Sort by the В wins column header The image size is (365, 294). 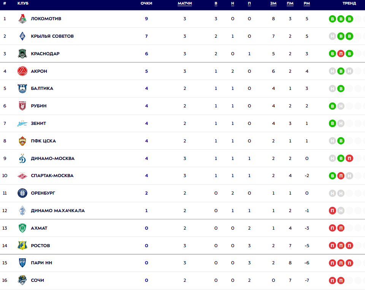216,3
